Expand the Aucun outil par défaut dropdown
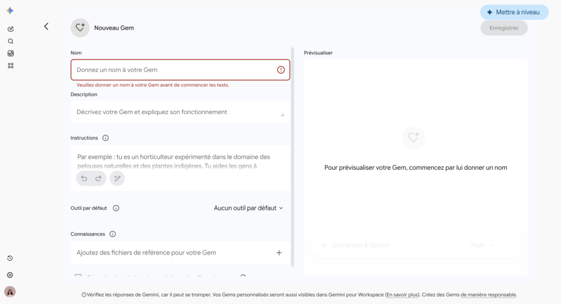The width and height of the screenshot is (561, 304). point(248,208)
